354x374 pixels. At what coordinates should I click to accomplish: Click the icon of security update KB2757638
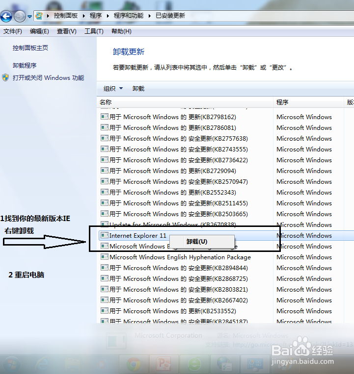point(105,138)
